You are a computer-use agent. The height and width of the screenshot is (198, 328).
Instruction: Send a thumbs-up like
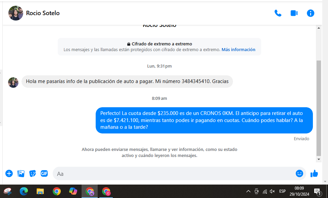314,173
